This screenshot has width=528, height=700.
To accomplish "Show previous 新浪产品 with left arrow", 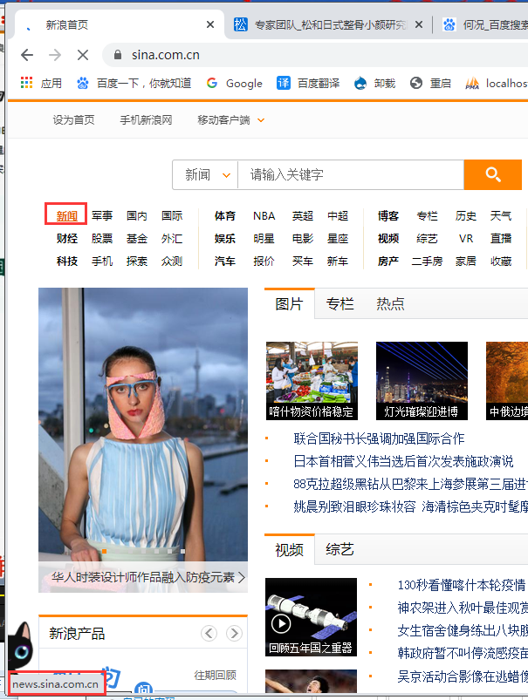I will pyautogui.click(x=209, y=633).
